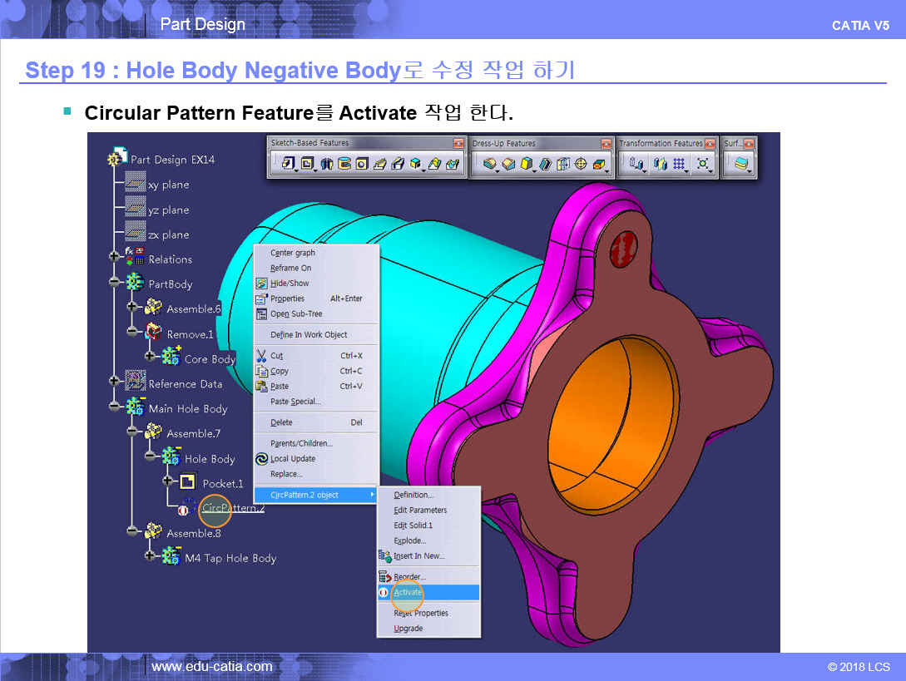Click the Thread/Tap icon
This screenshot has width=906, height=681.
[x=582, y=165]
